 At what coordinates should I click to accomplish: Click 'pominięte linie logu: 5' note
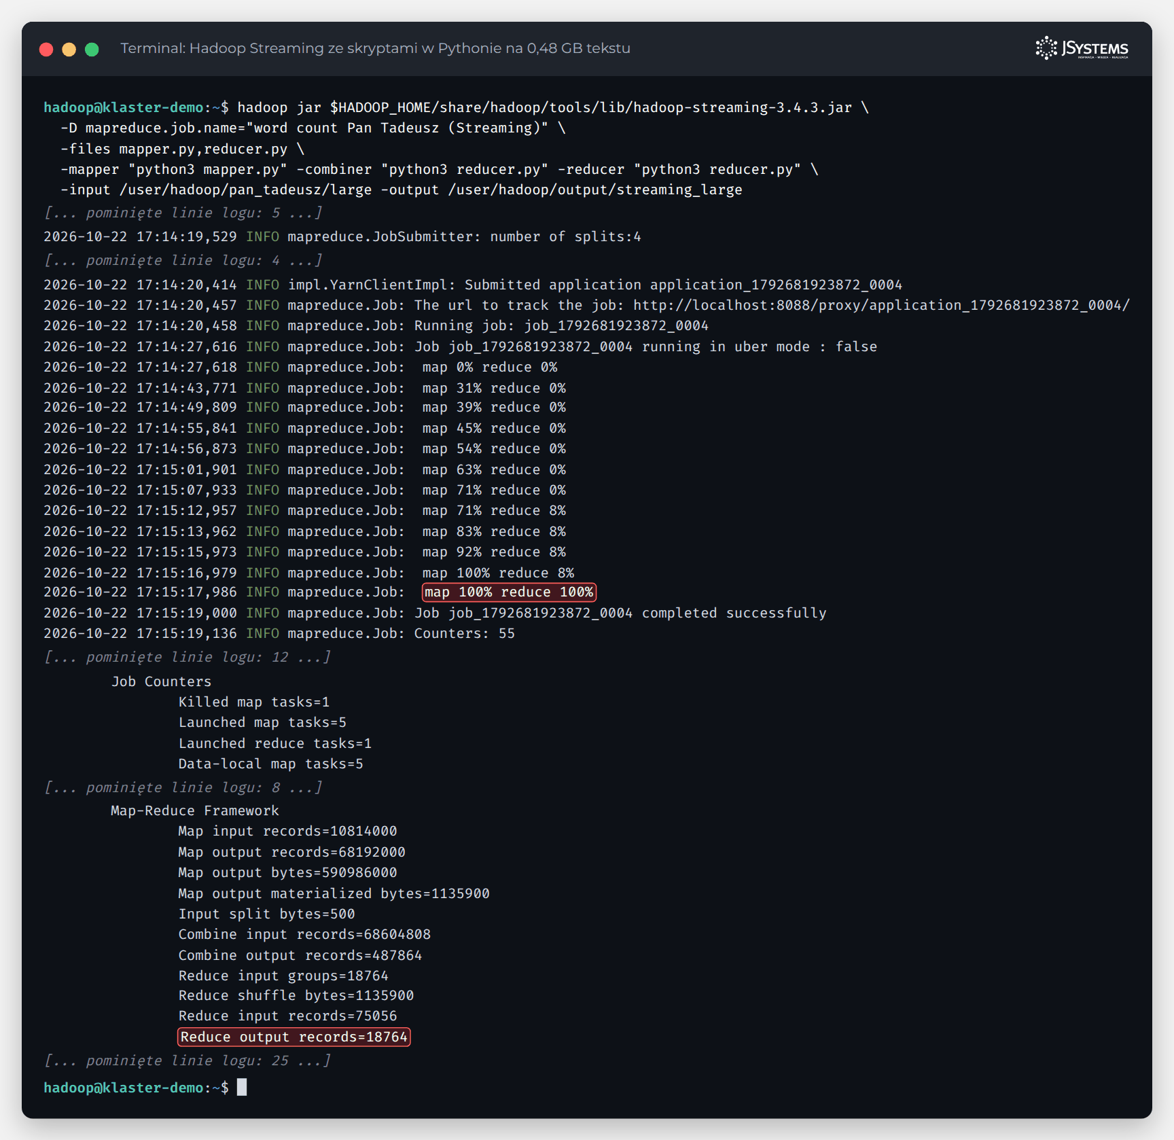tap(183, 213)
